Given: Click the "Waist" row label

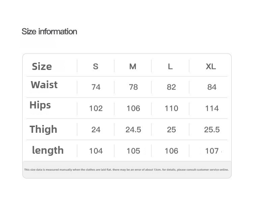Looking at the screenshot, I should tap(44, 85).
